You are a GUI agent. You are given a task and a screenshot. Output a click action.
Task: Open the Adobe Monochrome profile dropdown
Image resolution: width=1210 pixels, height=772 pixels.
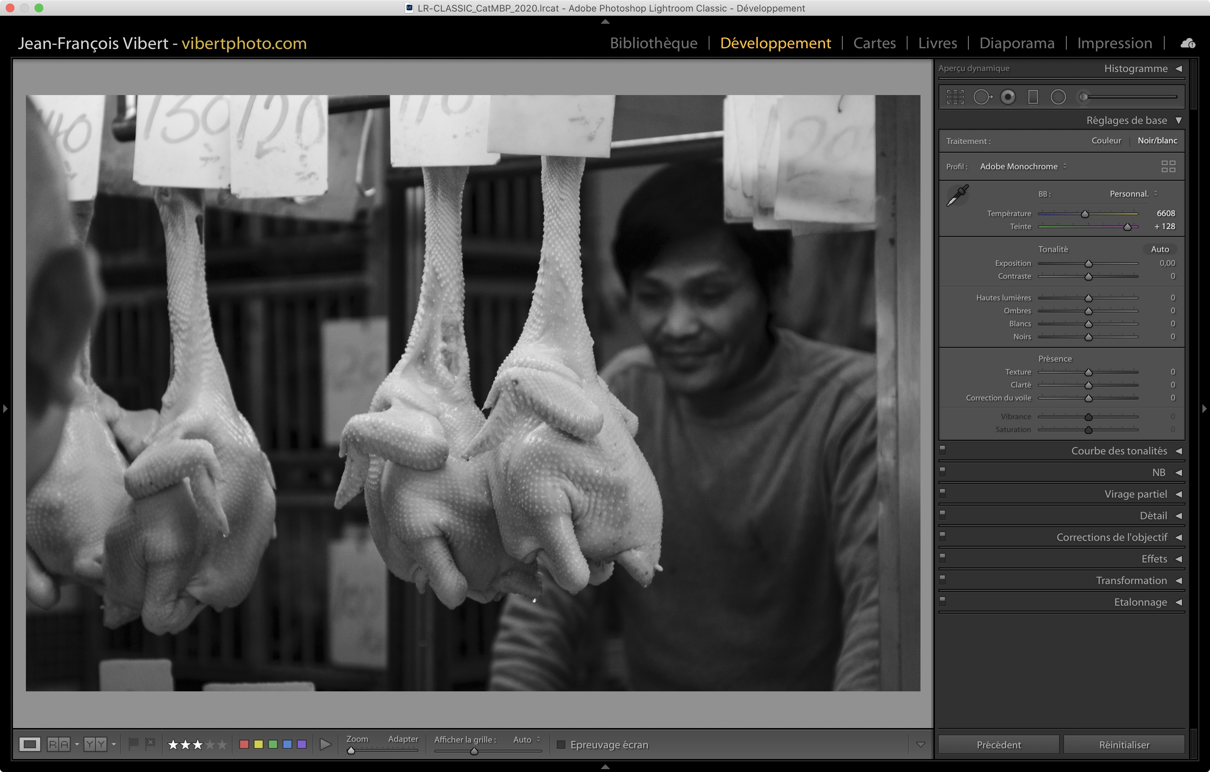[x=1023, y=166]
